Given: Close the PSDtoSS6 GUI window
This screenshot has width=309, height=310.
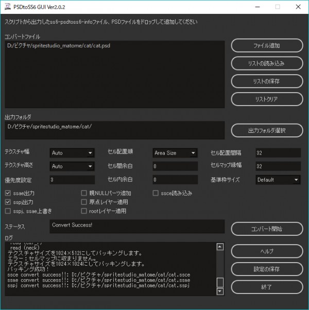Looking at the screenshot, I should 298,7.
